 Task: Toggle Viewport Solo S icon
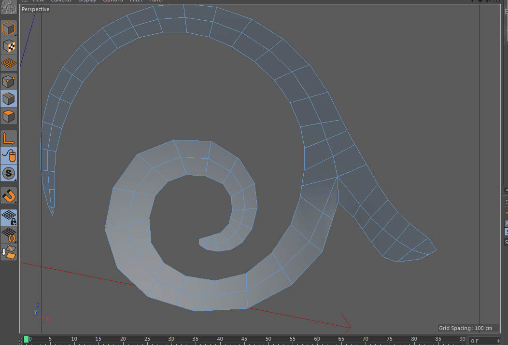tap(9, 174)
